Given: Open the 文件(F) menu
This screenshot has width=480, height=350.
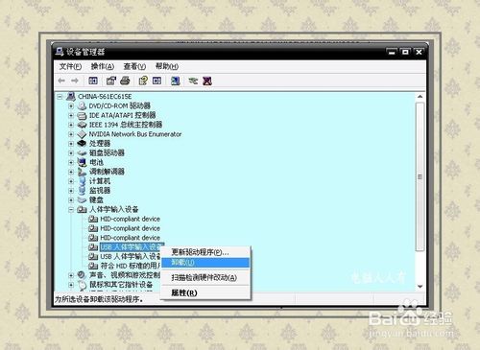Looking at the screenshot, I should pos(70,66).
